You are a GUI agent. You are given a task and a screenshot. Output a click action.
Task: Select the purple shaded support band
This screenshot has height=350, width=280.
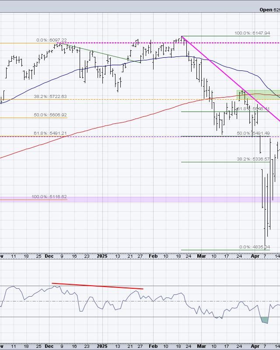pos(131,199)
